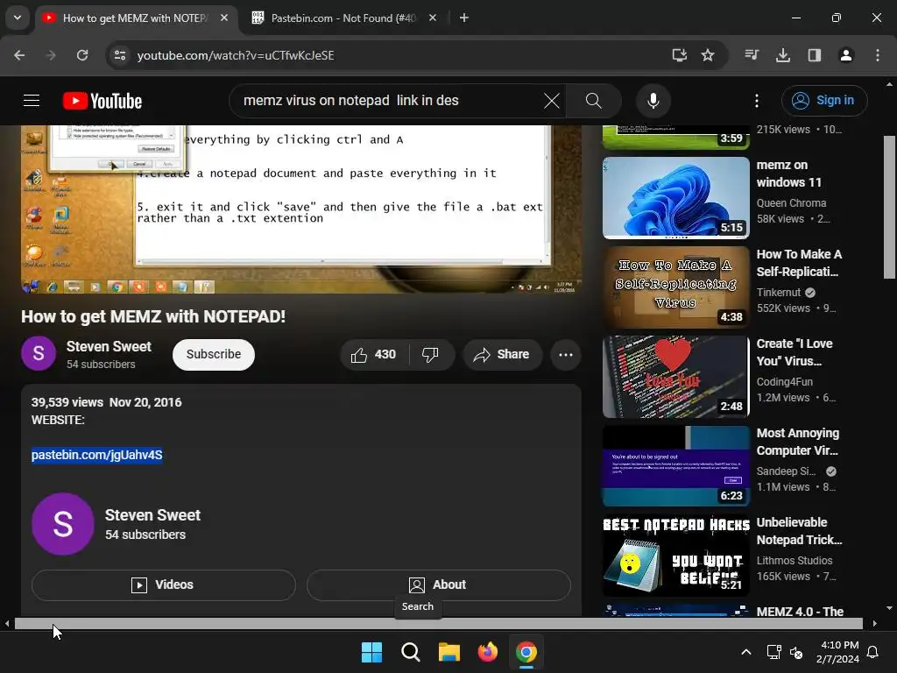Open media control button in toolbar
This screenshot has height=673, width=897.
point(752,55)
